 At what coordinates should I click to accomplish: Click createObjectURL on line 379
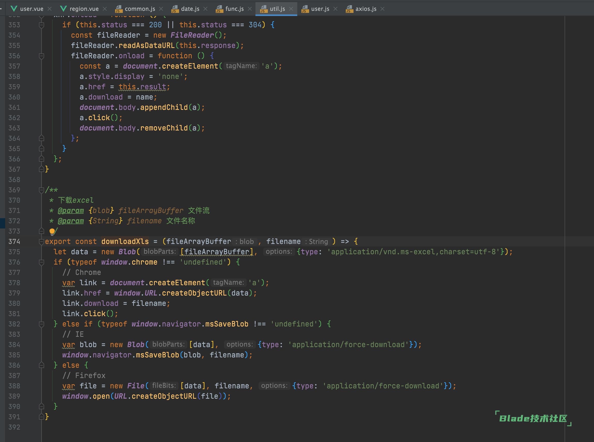194,293
